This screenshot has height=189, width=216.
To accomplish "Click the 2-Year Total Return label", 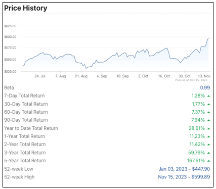I will 25,145.
